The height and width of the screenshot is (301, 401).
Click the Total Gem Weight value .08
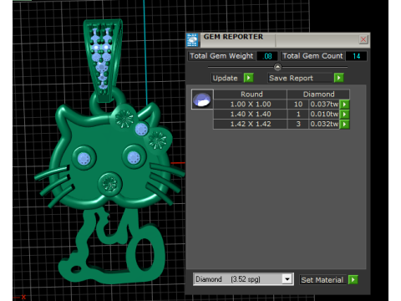(x=267, y=56)
